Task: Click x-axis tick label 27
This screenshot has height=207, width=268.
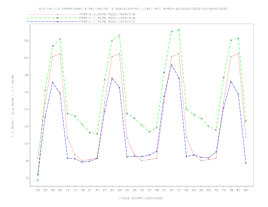Action: coord(105,190)
